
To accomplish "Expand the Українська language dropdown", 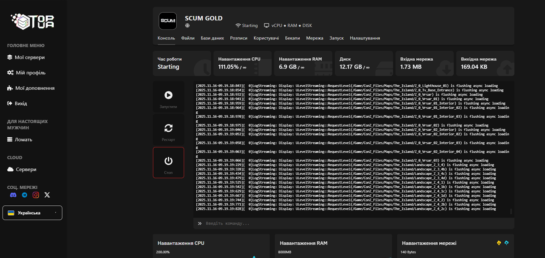I will (32, 213).
